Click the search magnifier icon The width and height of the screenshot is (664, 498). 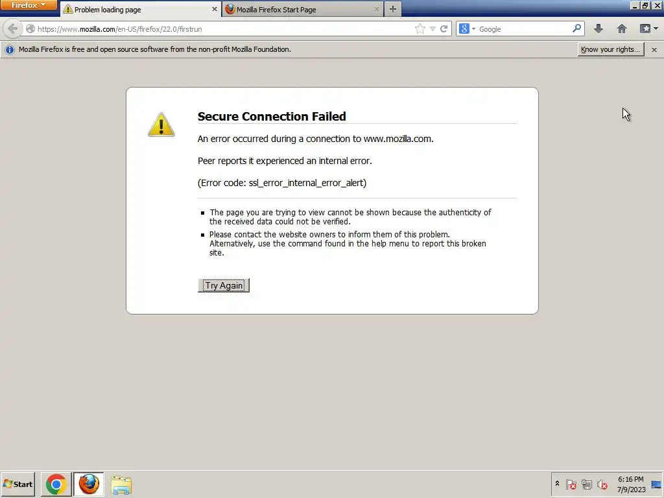(576, 29)
